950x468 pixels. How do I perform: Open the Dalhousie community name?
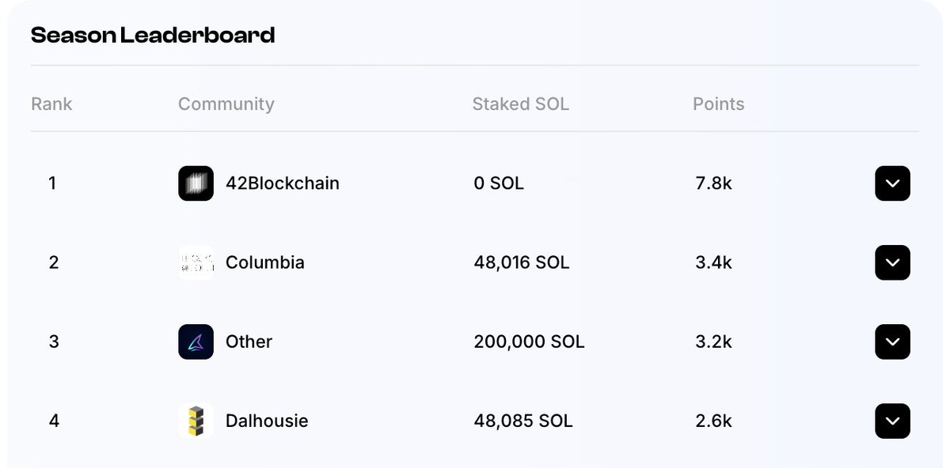(x=267, y=421)
